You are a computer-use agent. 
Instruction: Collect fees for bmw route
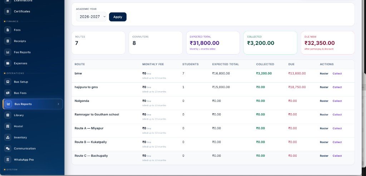click(x=337, y=73)
